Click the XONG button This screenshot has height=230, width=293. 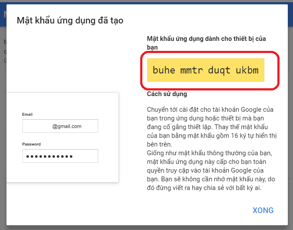[263, 210]
